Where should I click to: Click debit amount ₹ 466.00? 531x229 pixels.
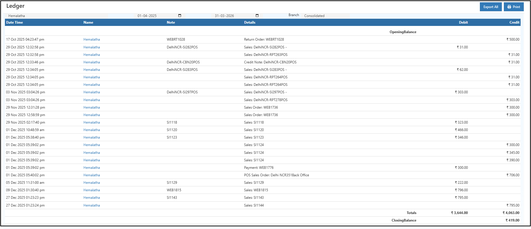461,130
